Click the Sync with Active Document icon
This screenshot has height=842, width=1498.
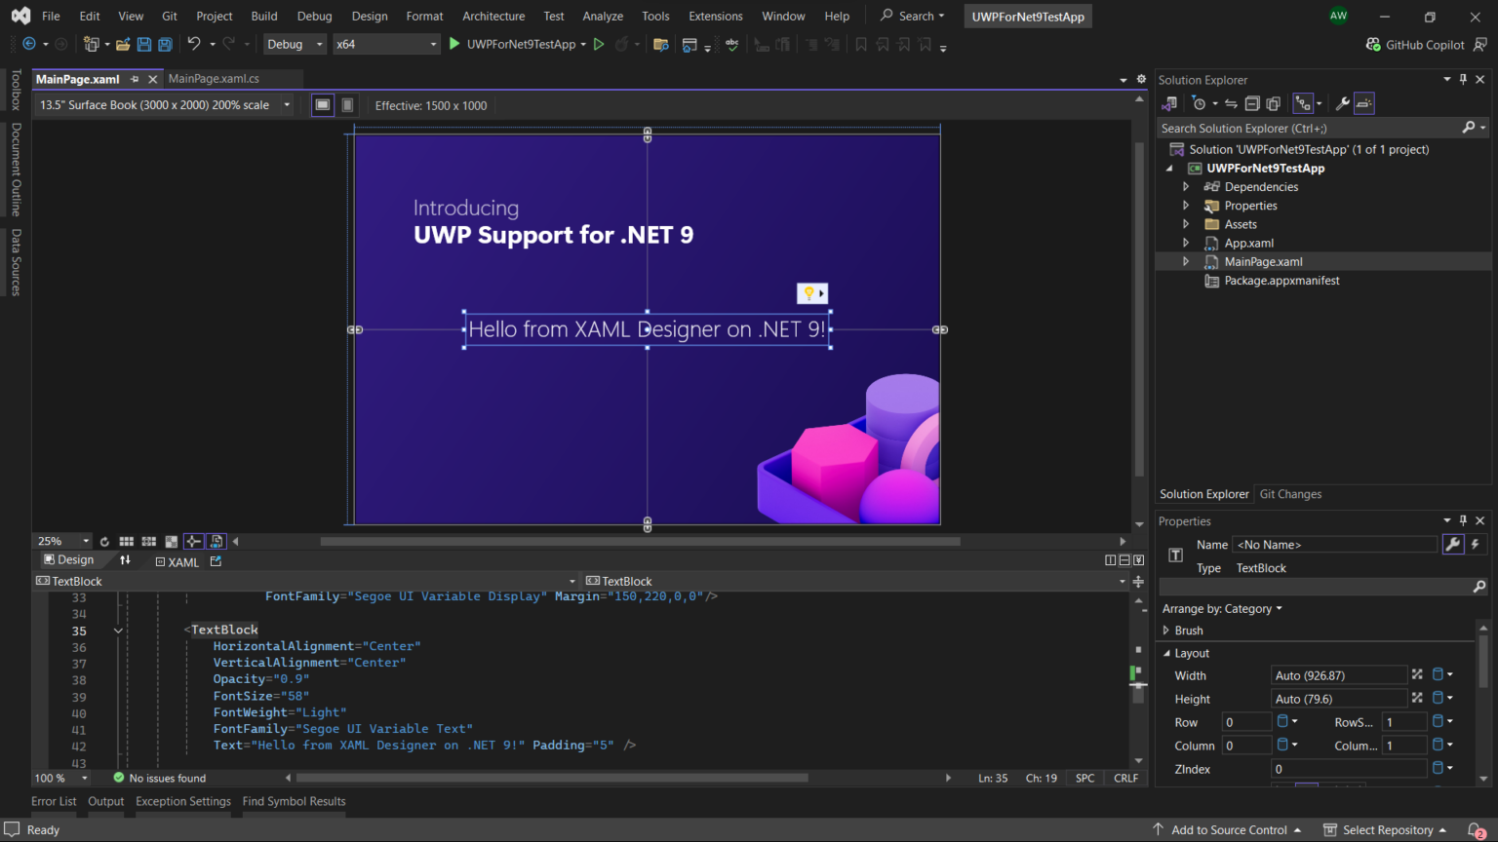tap(1231, 103)
